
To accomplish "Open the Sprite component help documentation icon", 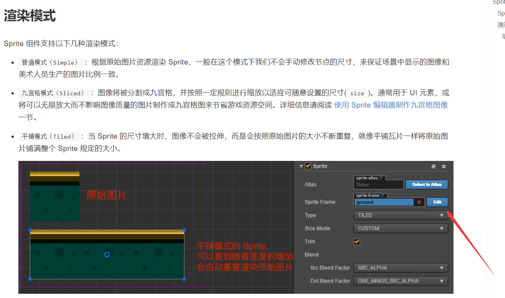I will tap(434, 166).
